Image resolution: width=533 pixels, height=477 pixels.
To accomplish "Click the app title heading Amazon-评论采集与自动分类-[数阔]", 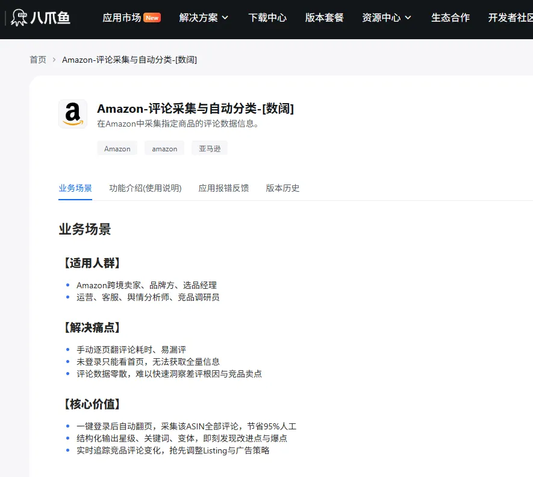I will (x=196, y=109).
